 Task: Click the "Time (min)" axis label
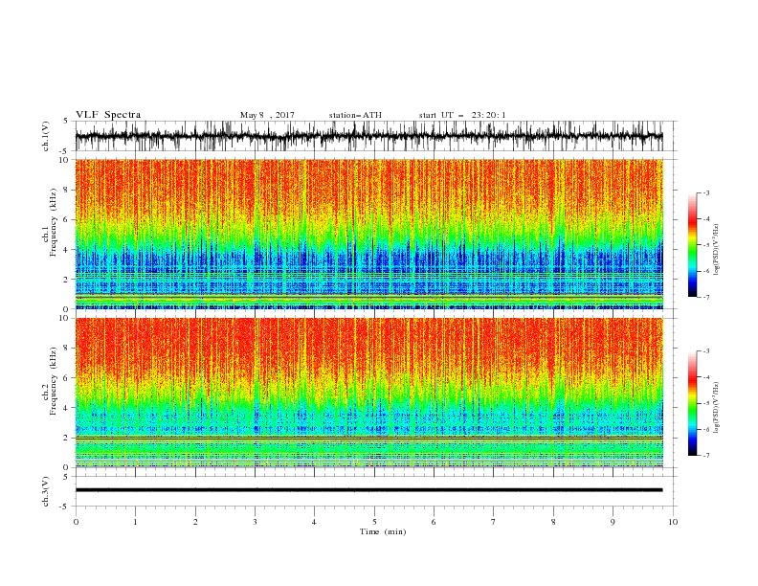[x=383, y=531]
